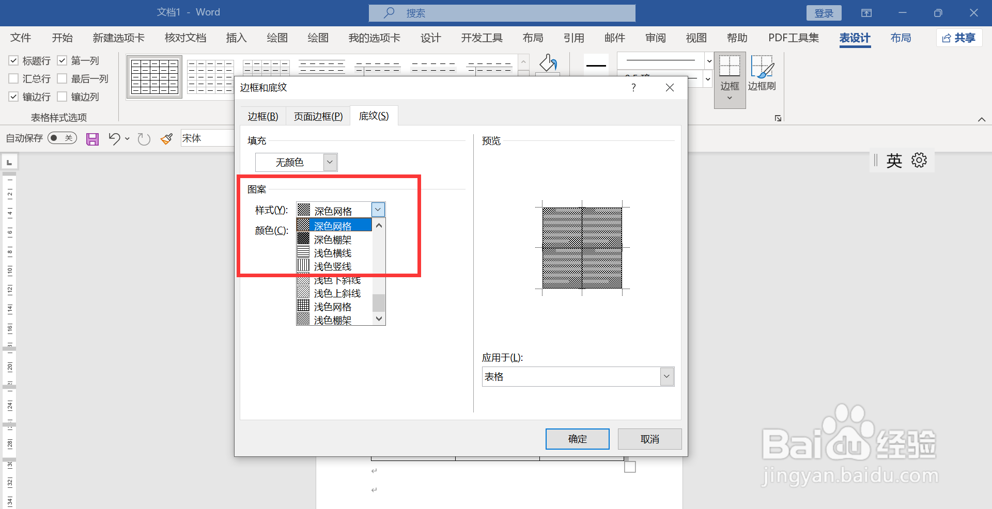Click the pen weight line preview
Viewport: 992px width, 509px height.
click(596, 66)
